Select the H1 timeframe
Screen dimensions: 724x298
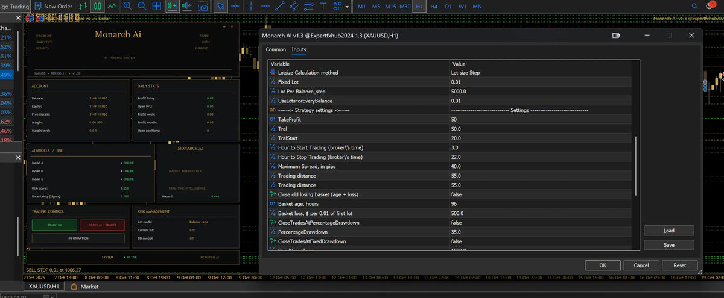(420, 6)
